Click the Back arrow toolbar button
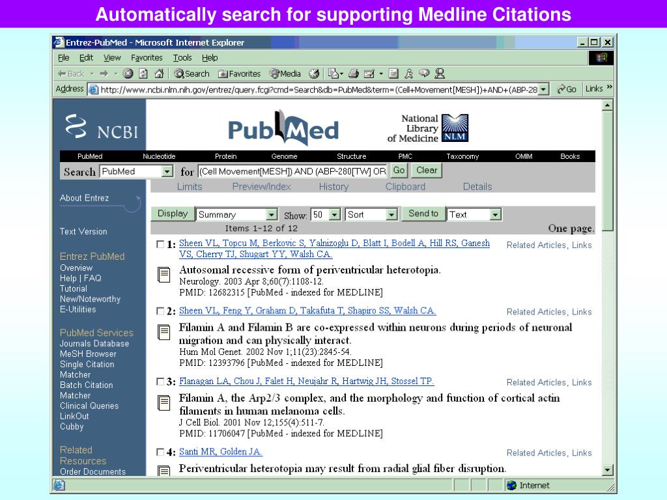667x500 pixels. pos(71,74)
